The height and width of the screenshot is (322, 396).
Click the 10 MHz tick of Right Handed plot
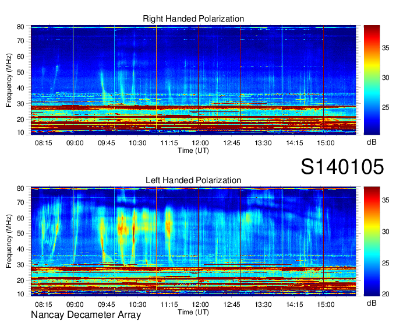[20, 132]
